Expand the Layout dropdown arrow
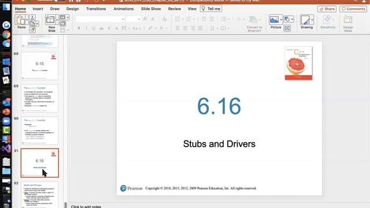This screenshot has height=208, width=370. pos(68,17)
